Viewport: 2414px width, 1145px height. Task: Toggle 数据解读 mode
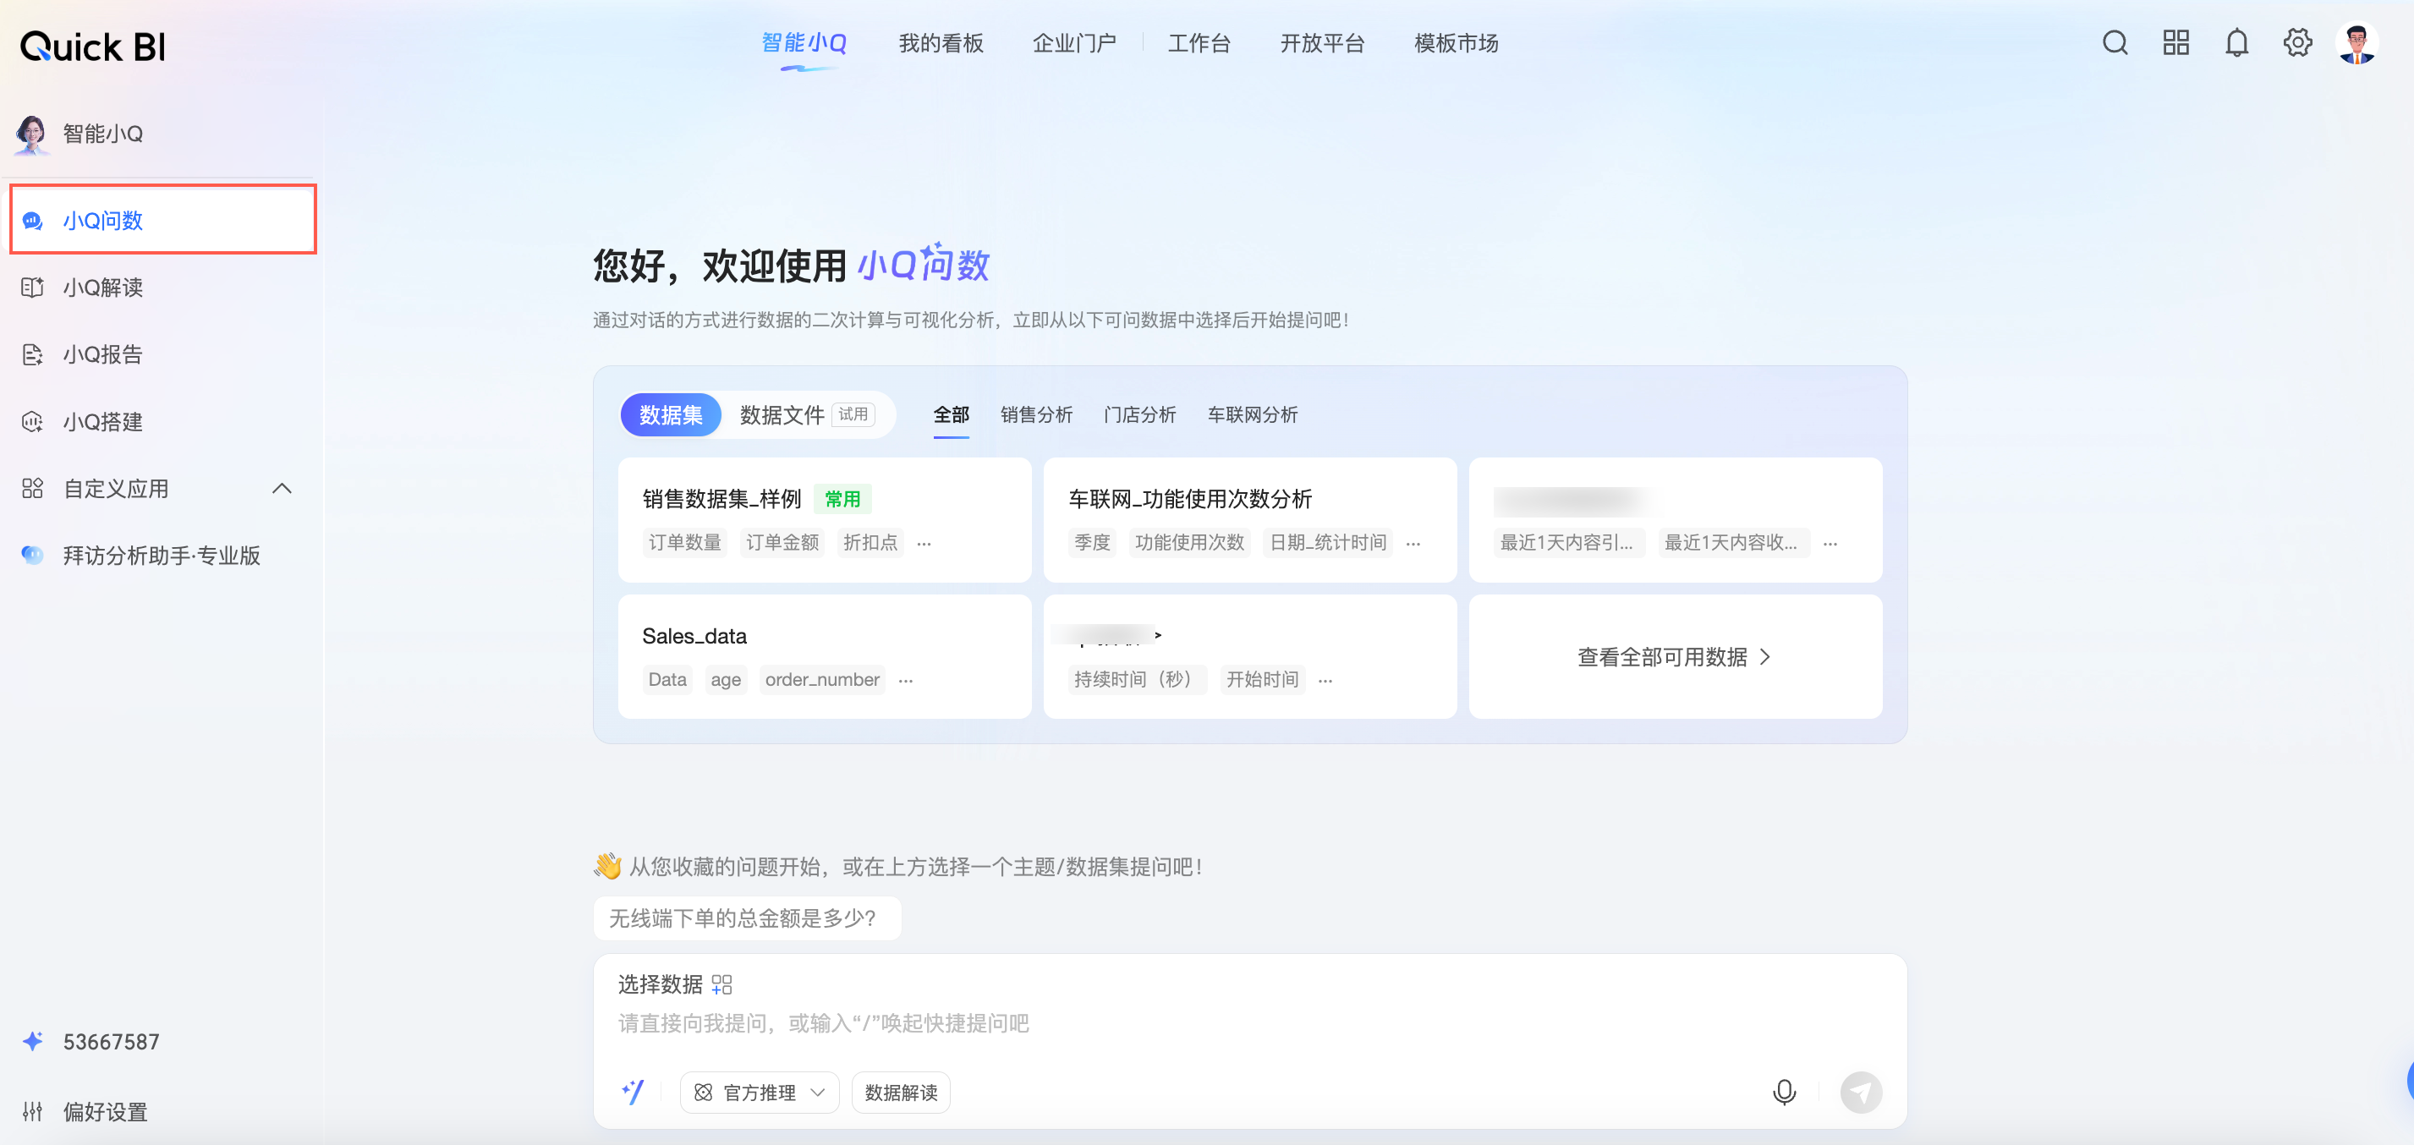(x=901, y=1093)
